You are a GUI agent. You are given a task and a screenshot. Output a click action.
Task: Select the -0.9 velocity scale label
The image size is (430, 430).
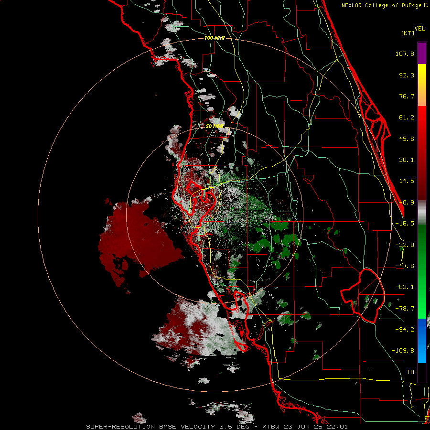pyautogui.click(x=407, y=203)
